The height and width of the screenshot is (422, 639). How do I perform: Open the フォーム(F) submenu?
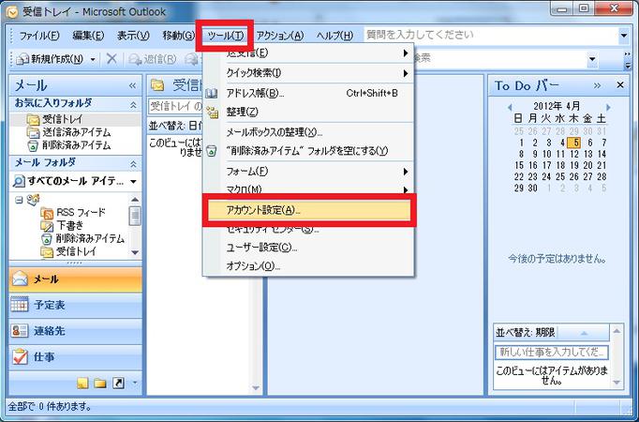(309, 172)
